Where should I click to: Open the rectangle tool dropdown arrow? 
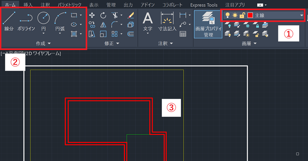point(81,15)
